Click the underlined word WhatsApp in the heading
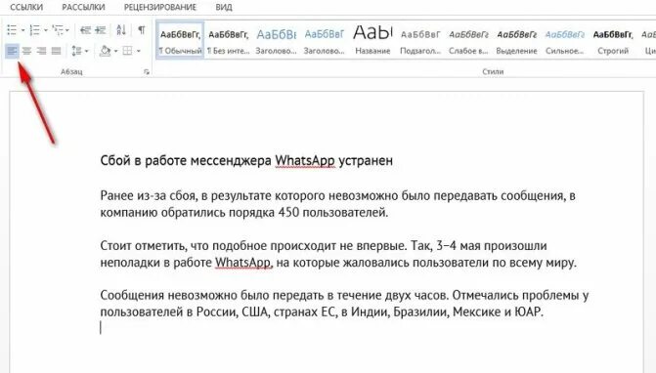 click(305, 160)
